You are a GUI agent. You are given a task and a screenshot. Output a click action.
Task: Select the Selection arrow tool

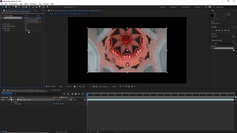coord(3,7)
